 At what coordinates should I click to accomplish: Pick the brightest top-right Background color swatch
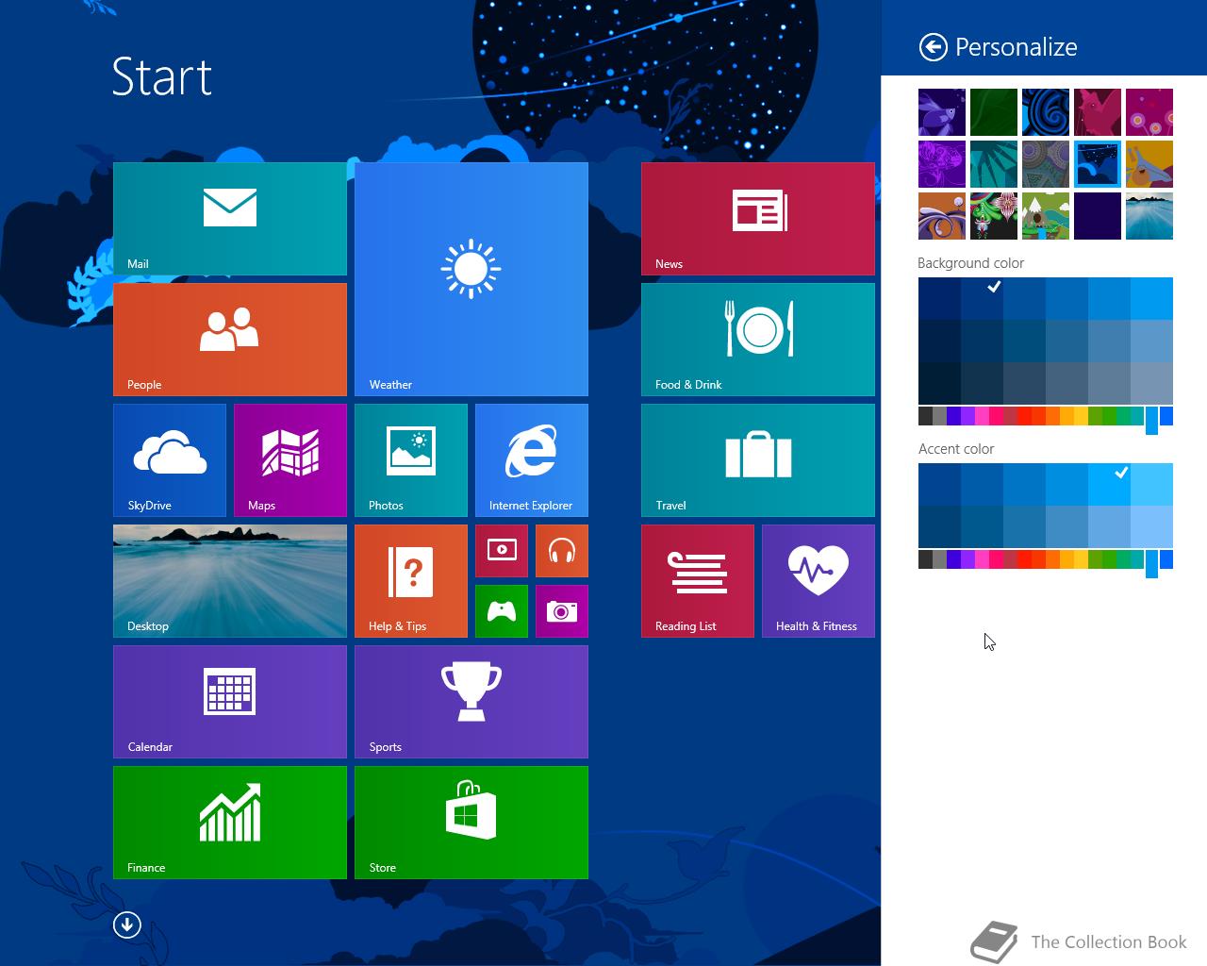click(x=1151, y=298)
